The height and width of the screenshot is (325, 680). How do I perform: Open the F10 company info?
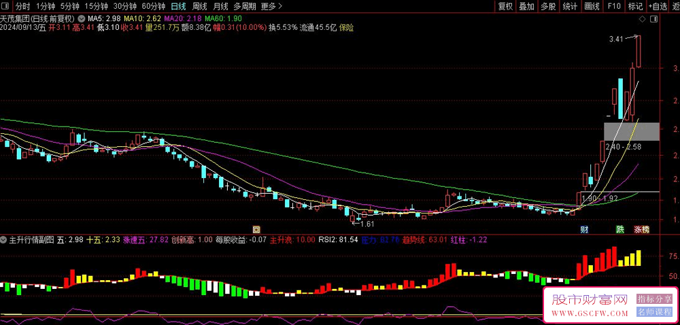[x=614, y=7]
